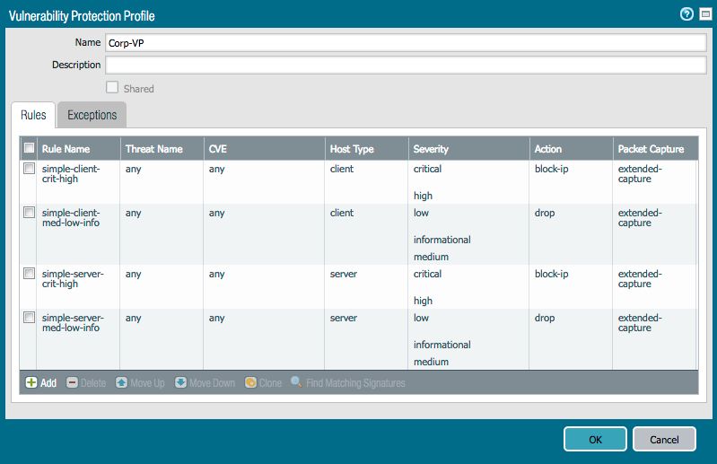Click the OK button

(595, 439)
